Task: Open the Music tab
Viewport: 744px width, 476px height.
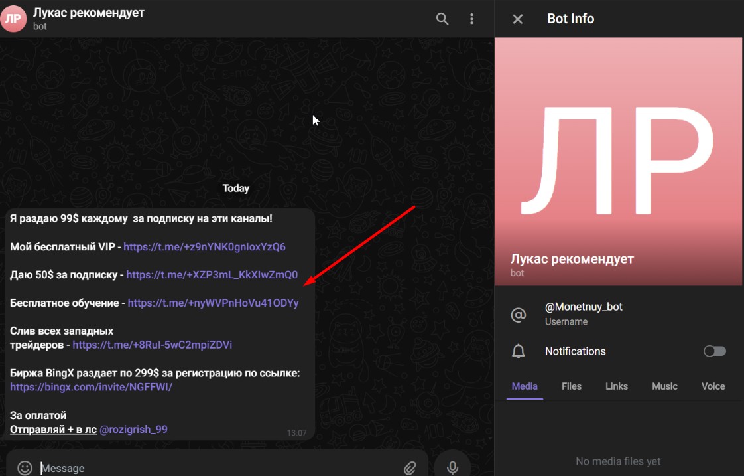Action: (664, 386)
